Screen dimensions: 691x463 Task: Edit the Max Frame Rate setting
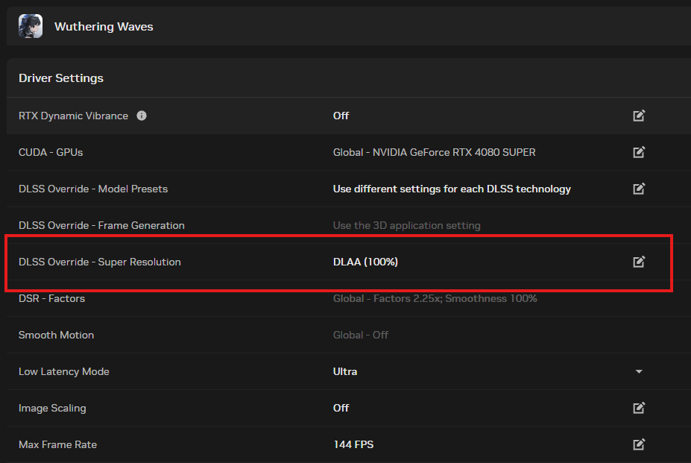point(639,444)
